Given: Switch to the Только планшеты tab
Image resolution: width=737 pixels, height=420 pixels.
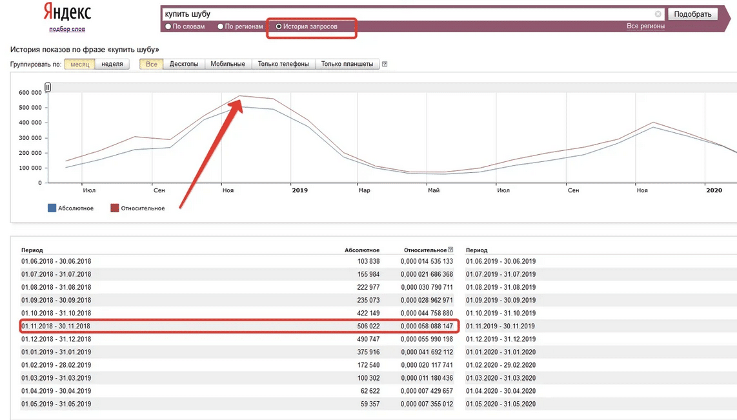Looking at the screenshot, I should click(x=347, y=65).
